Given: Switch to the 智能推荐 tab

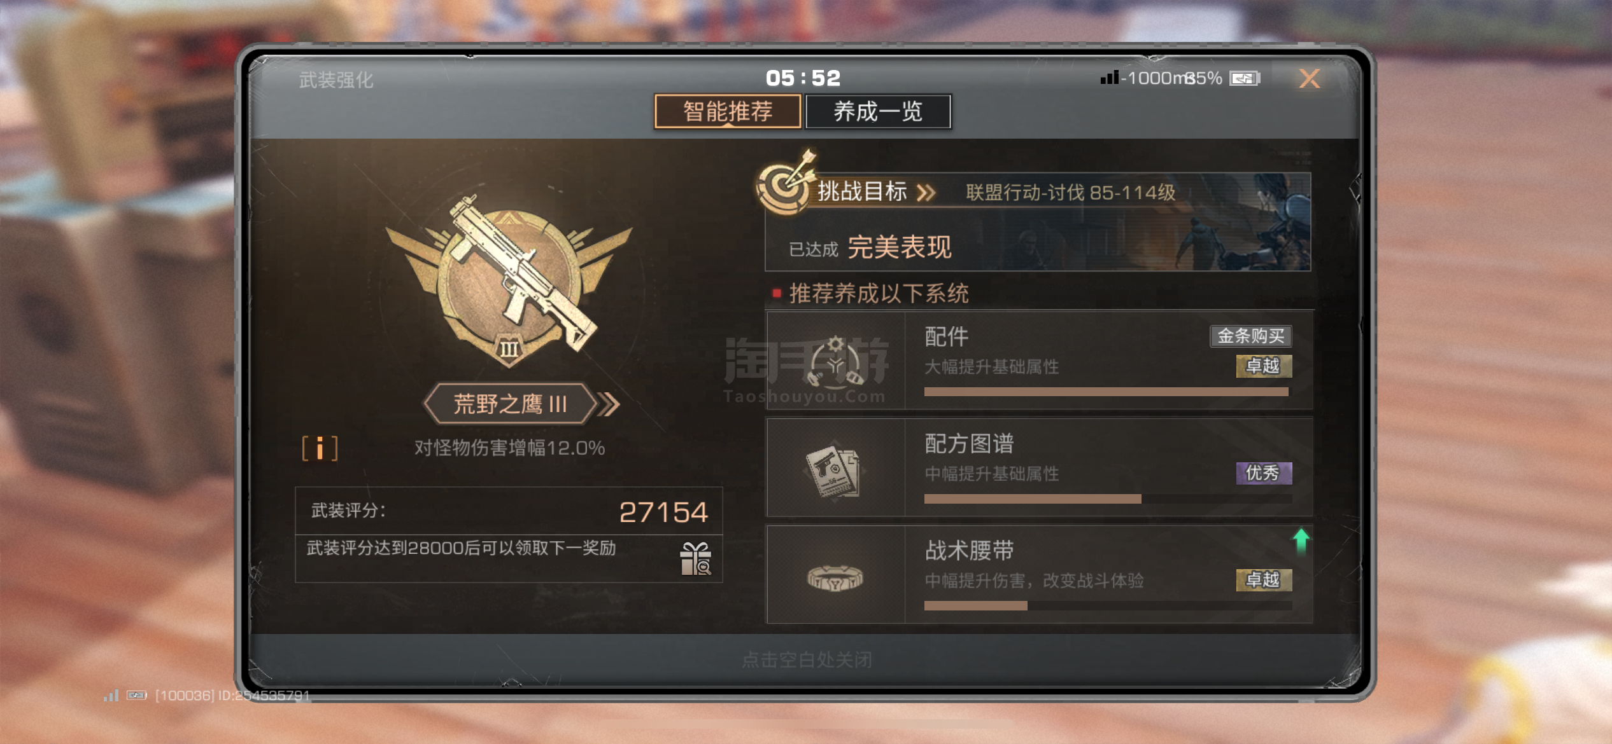Looking at the screenshot, I should pos(728,111).
